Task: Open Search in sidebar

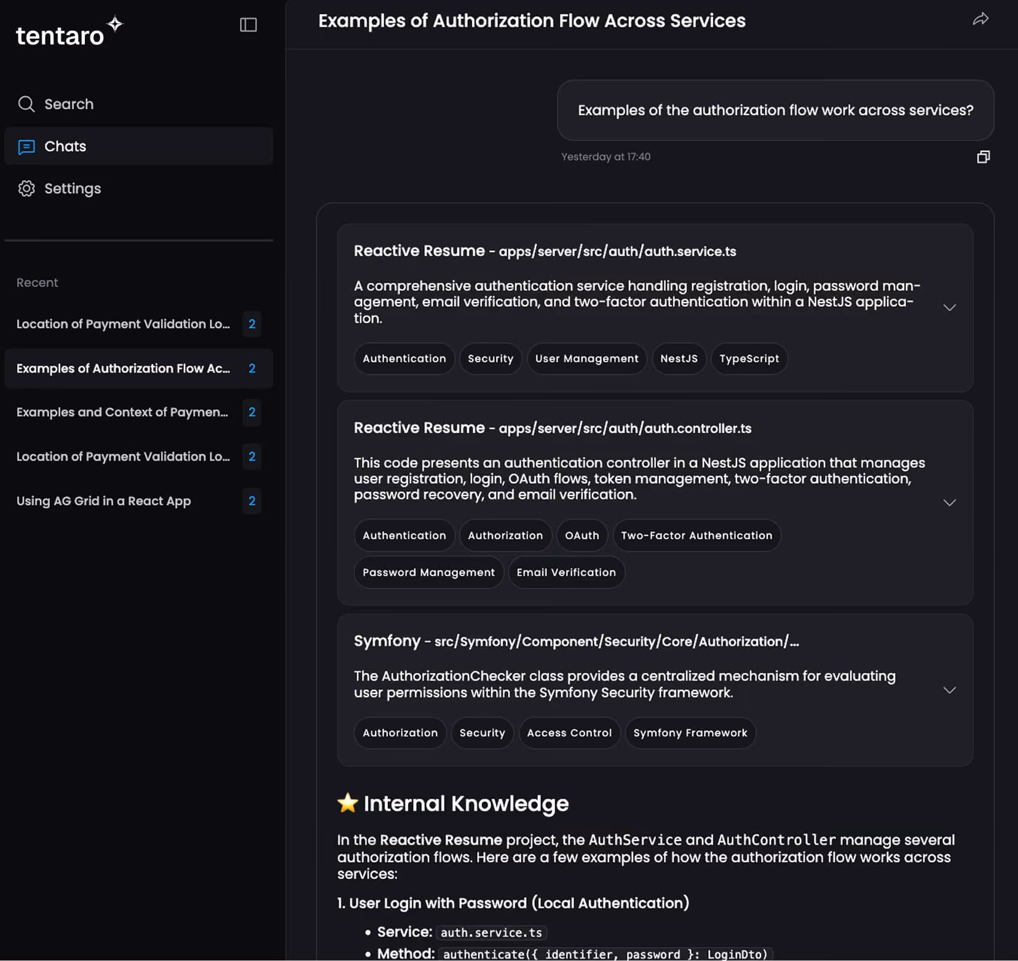Action: [138, 104]
